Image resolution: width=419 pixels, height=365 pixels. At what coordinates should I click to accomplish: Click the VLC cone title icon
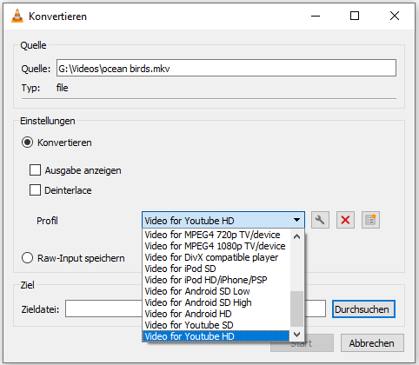point(17,16)
